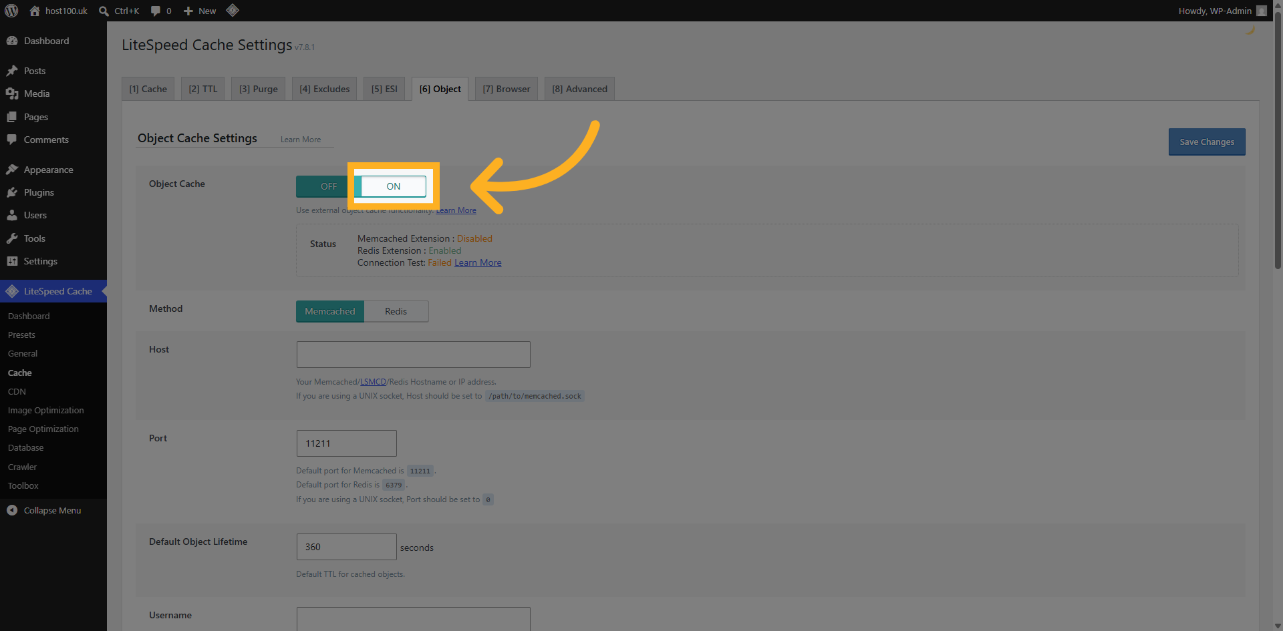Screen dimensions: 1283x631
Task: Click the Default Object Lifetime field
Action: point(347,547)
